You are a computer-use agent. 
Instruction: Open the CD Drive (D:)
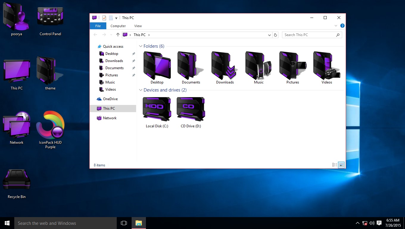(191, 109)
